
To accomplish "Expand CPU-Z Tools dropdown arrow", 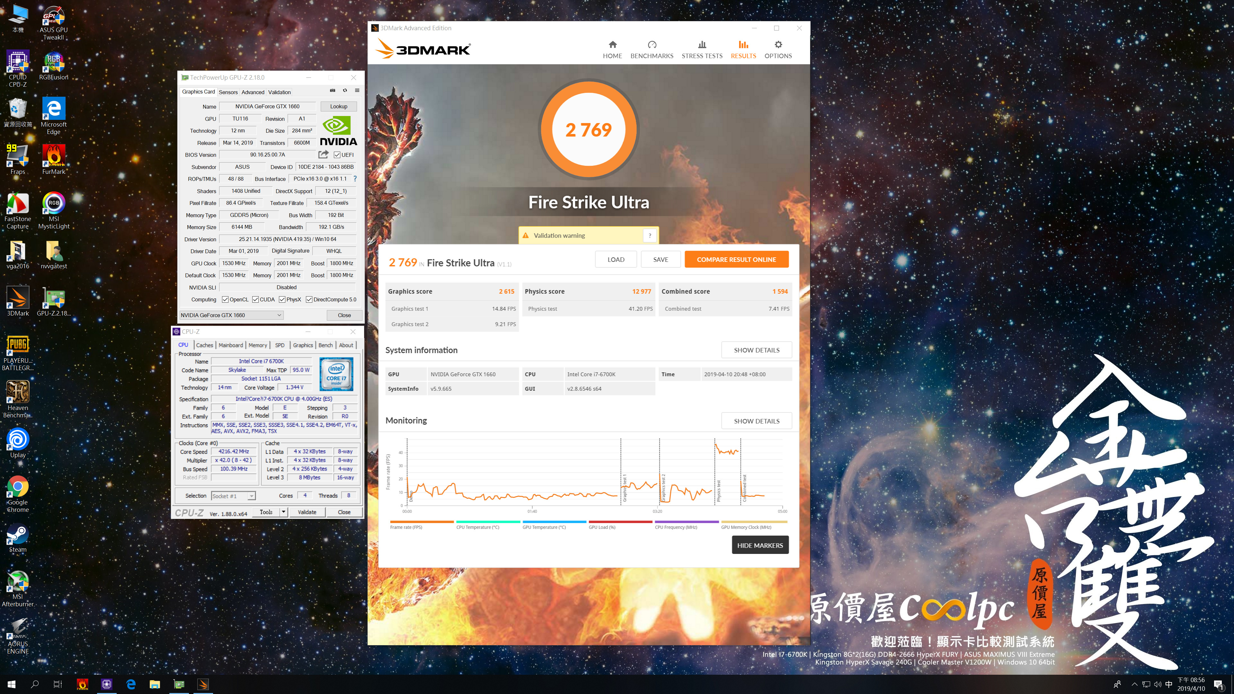I will 283,512.
